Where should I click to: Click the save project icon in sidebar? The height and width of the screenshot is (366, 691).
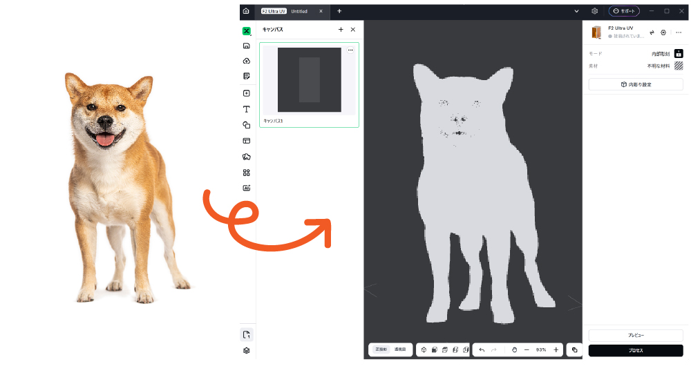pyautogui.click(x=247, y=46)
